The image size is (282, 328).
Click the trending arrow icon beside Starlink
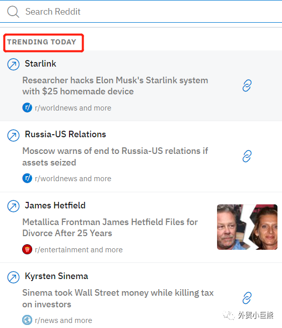14,64
